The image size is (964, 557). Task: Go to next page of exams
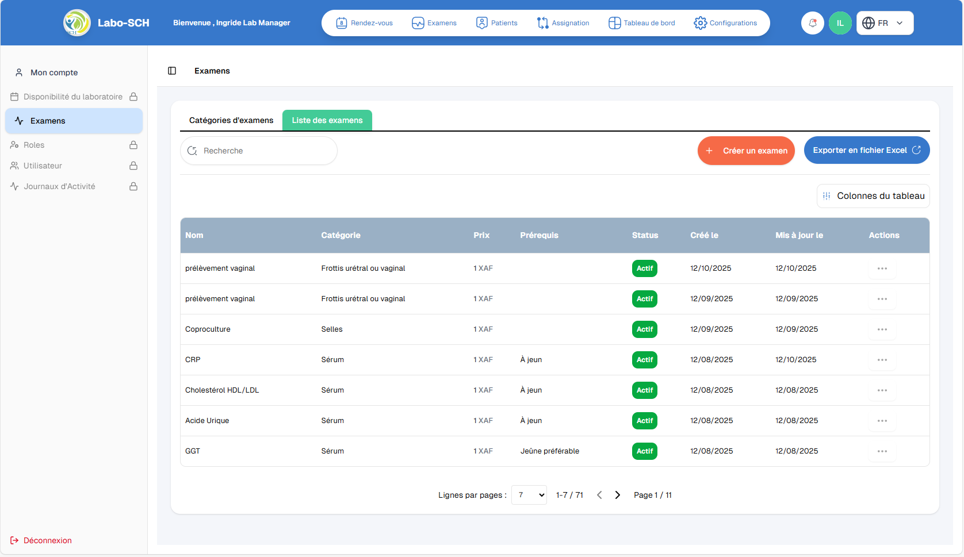coord(618,495)
